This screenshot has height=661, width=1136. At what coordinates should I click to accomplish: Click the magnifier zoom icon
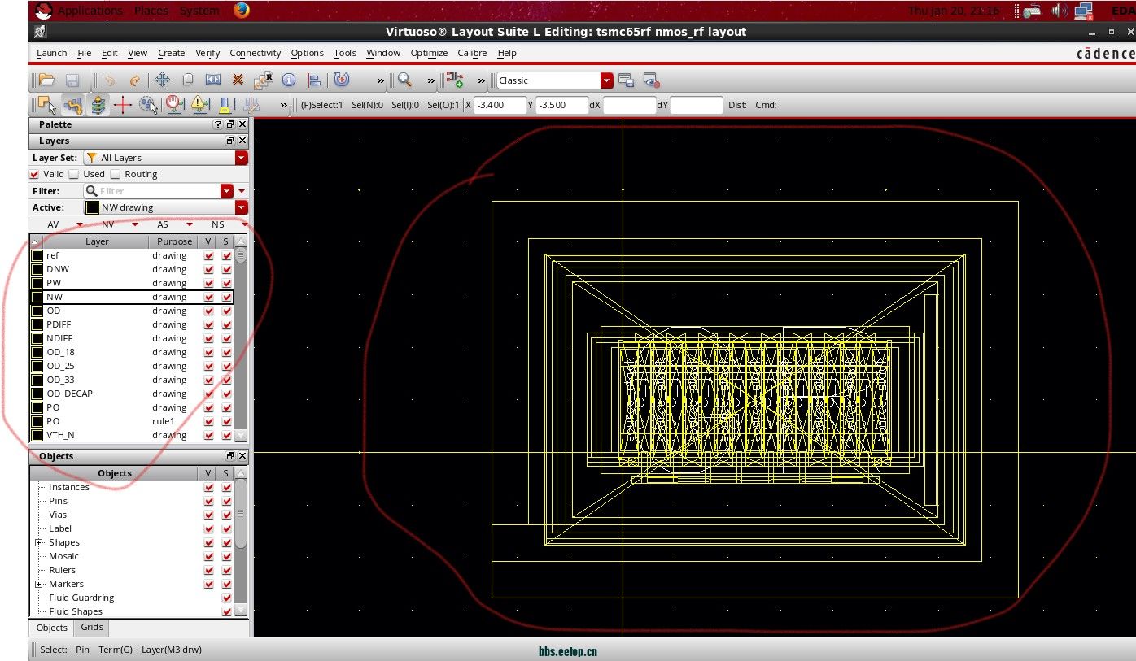(404, 80)
